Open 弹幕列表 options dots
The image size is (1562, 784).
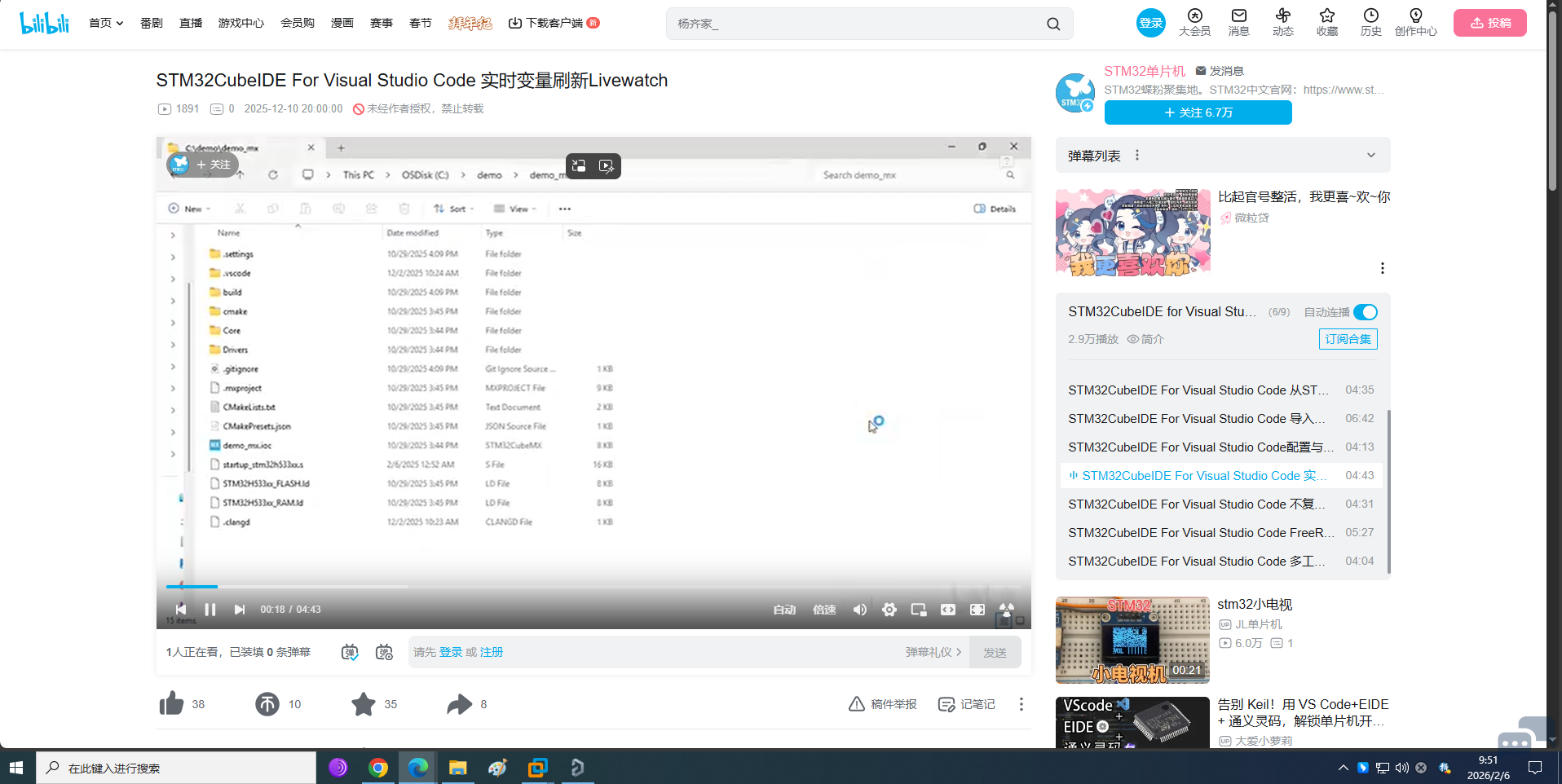1137,155
